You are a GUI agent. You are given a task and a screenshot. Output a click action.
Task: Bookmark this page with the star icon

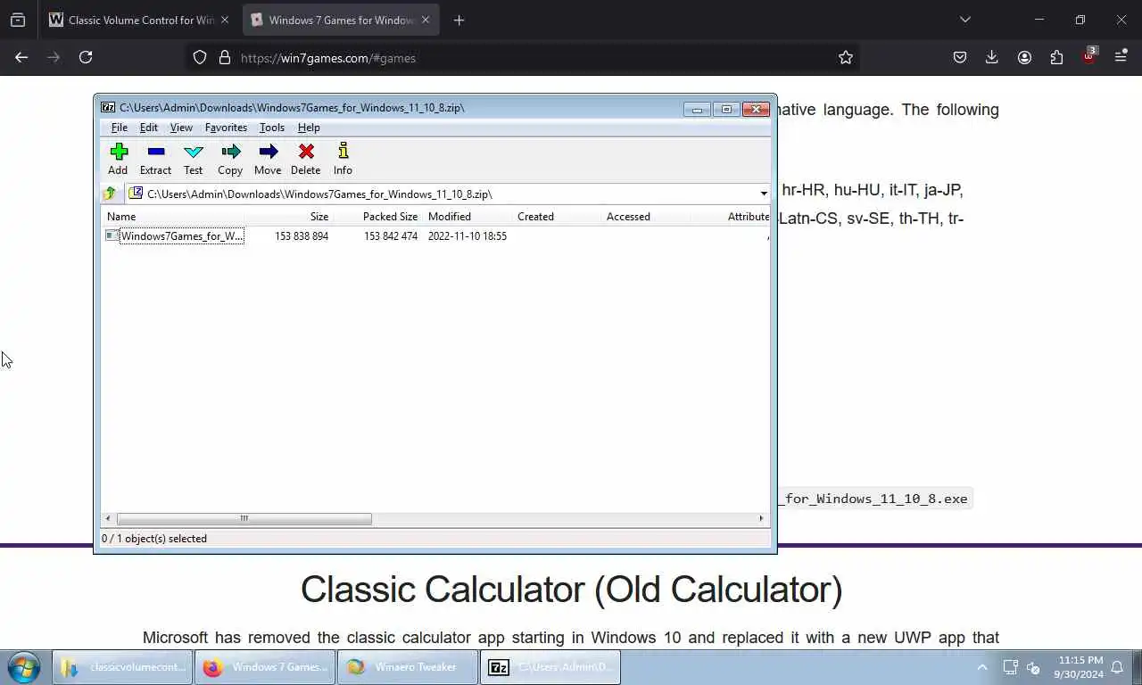(x=846, y=57)
